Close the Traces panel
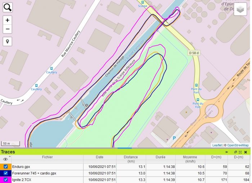Screen dimensions: 252x183 tap(246, 152)
